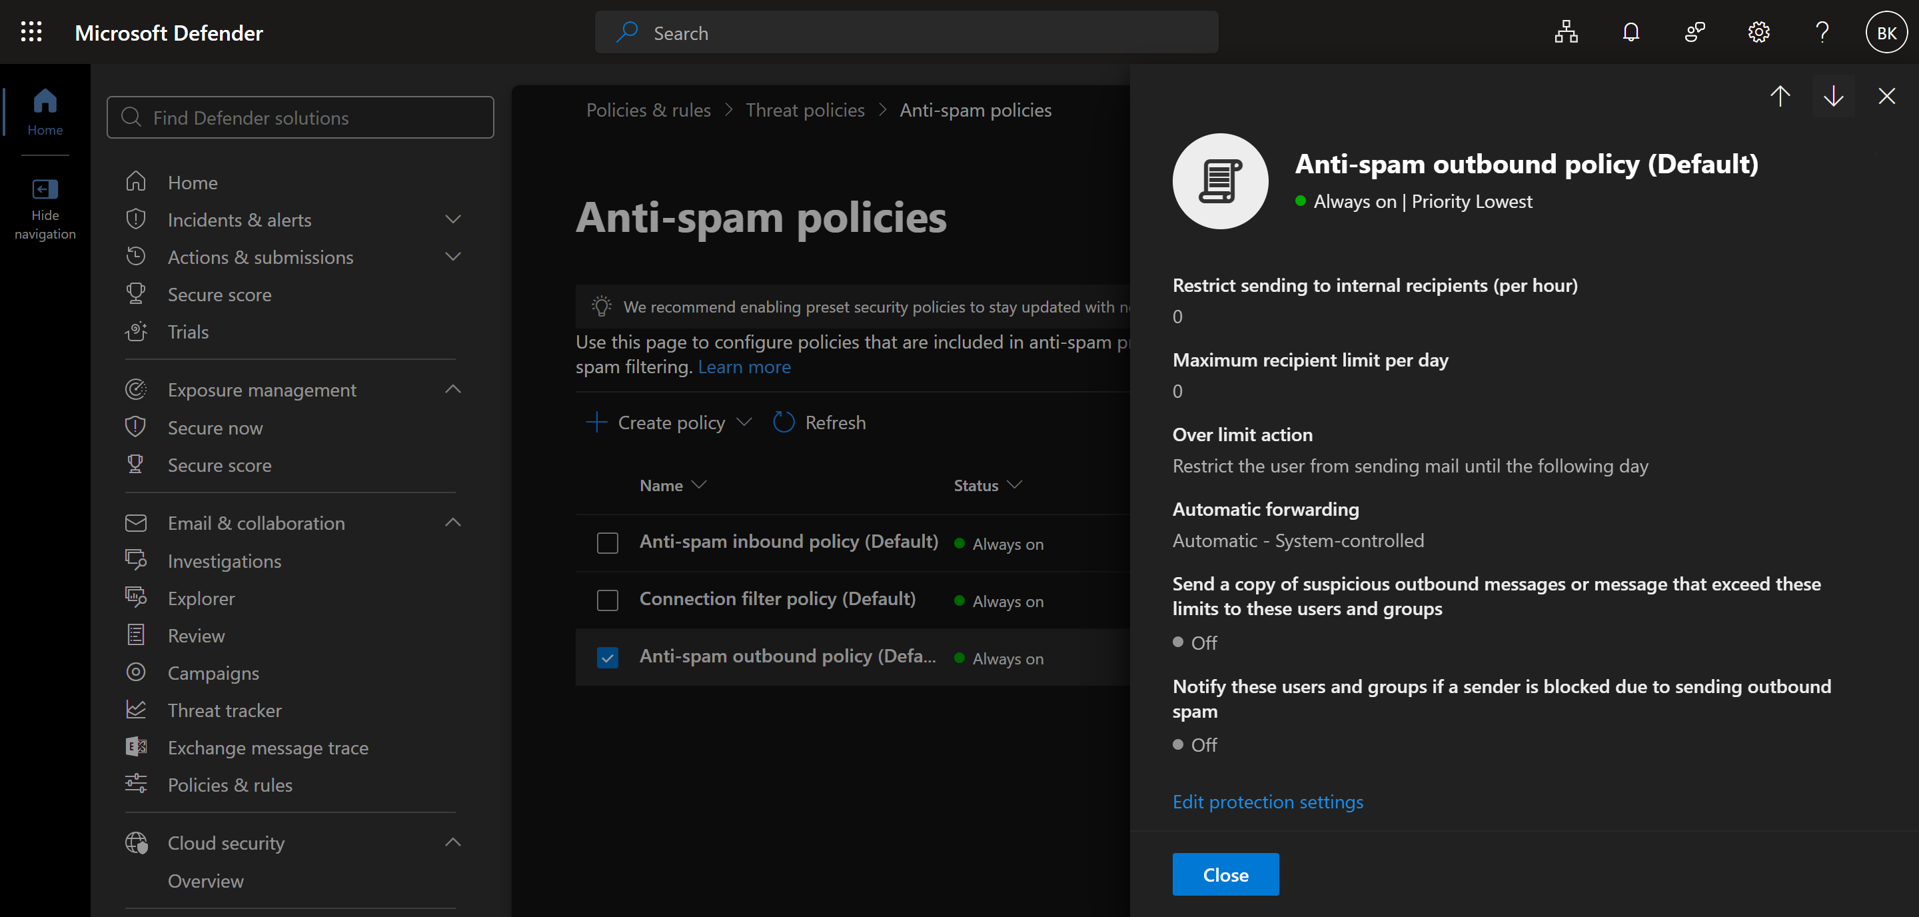Open the tenant hierarchy icon in header
This screenshot has width=1919, height=917.
click(1566, 32)
